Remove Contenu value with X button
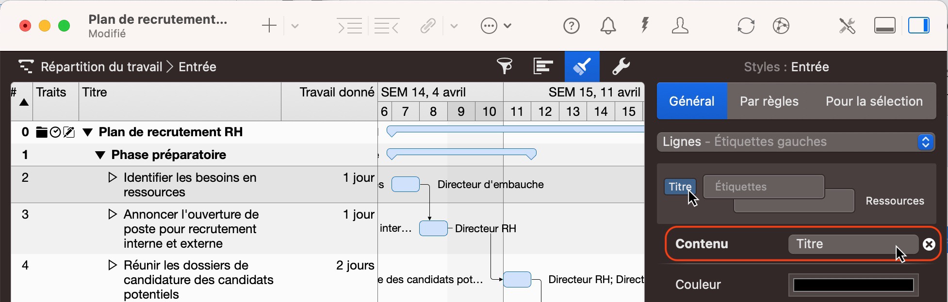948x302 pixels. pyautogui.click(x=929, y=244)
